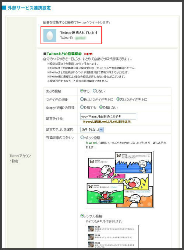Choose 新しいつぶやきを上に radio option
The height and width of the screenshot is (250, 184).
[x=82, y=99]
